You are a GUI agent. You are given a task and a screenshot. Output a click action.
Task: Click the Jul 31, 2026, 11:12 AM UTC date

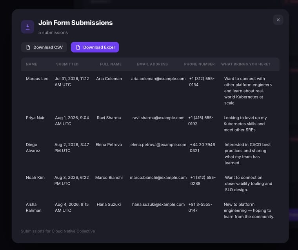[72, 82]
